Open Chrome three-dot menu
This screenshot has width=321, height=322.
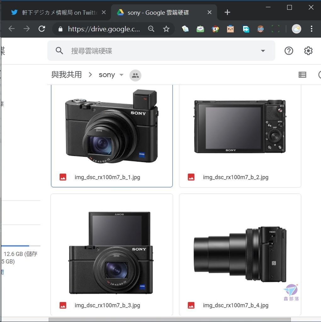312,29
